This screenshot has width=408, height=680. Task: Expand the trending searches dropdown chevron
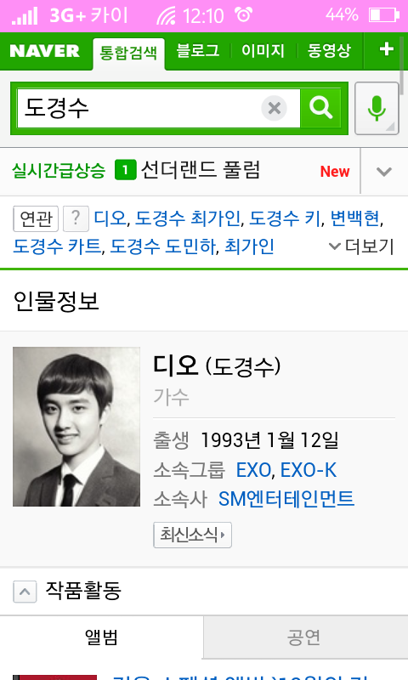383,172
